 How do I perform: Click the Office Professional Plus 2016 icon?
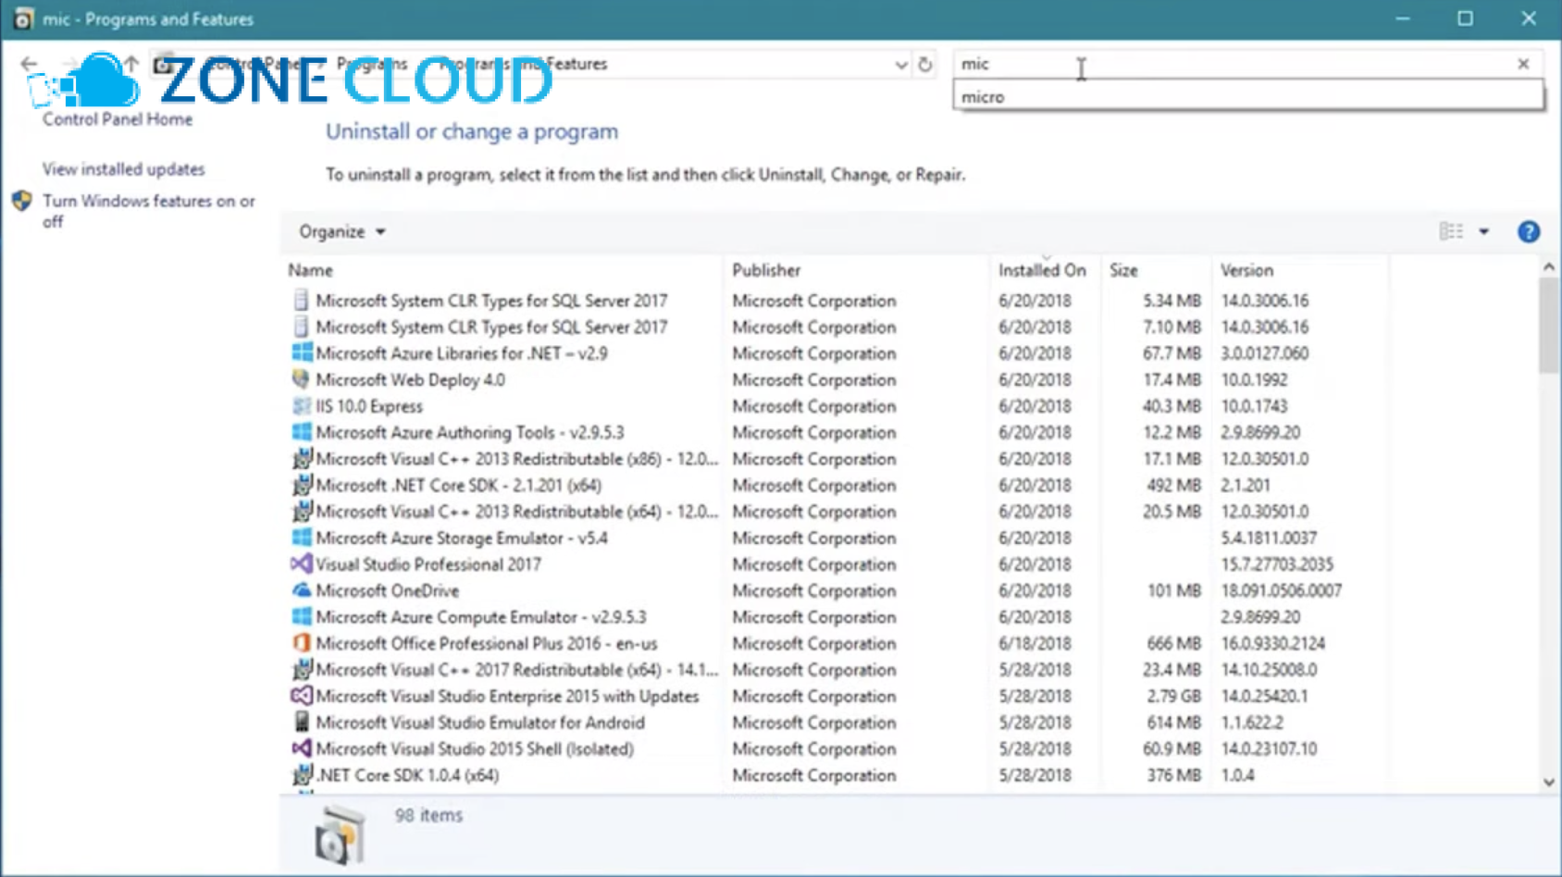tap(301, 643)
